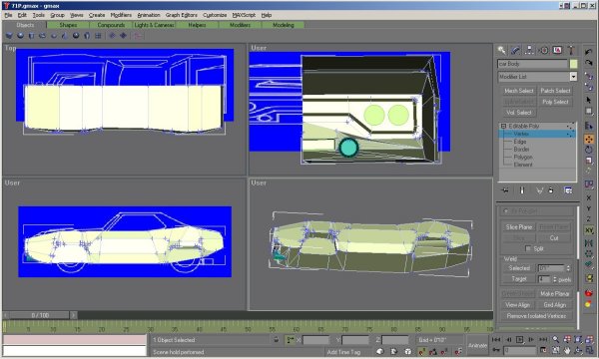Create a Cone from Objects toolbar
This screenshot has height=359, width=599.
tap(65, 36)
